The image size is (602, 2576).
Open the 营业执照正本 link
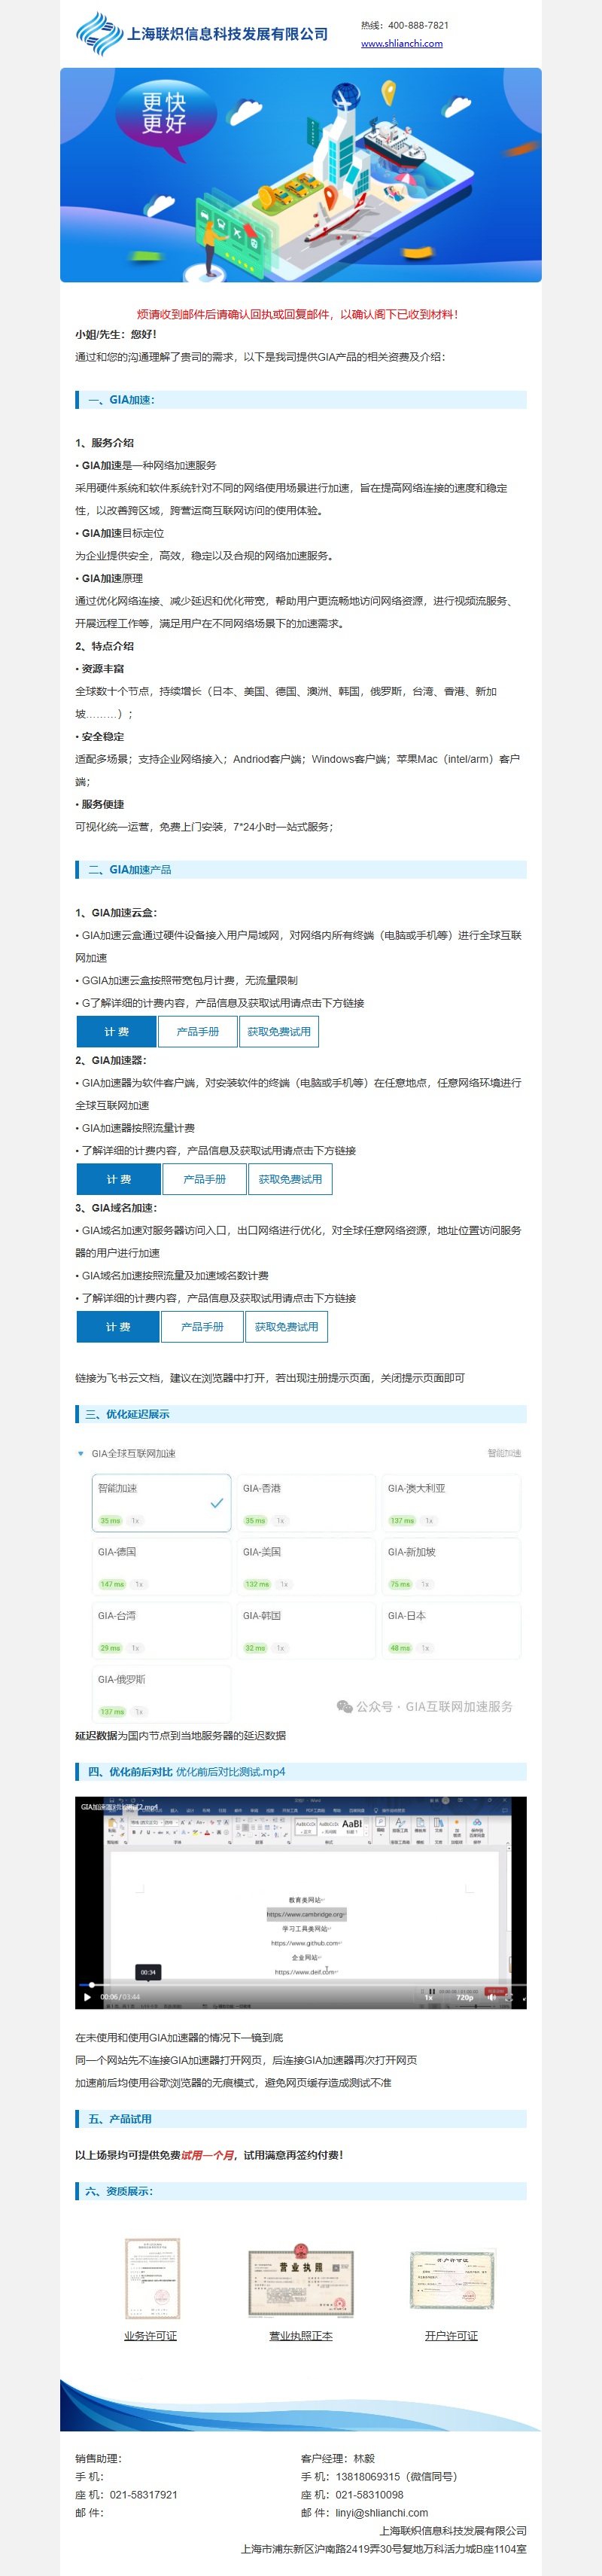(301, 2336)
